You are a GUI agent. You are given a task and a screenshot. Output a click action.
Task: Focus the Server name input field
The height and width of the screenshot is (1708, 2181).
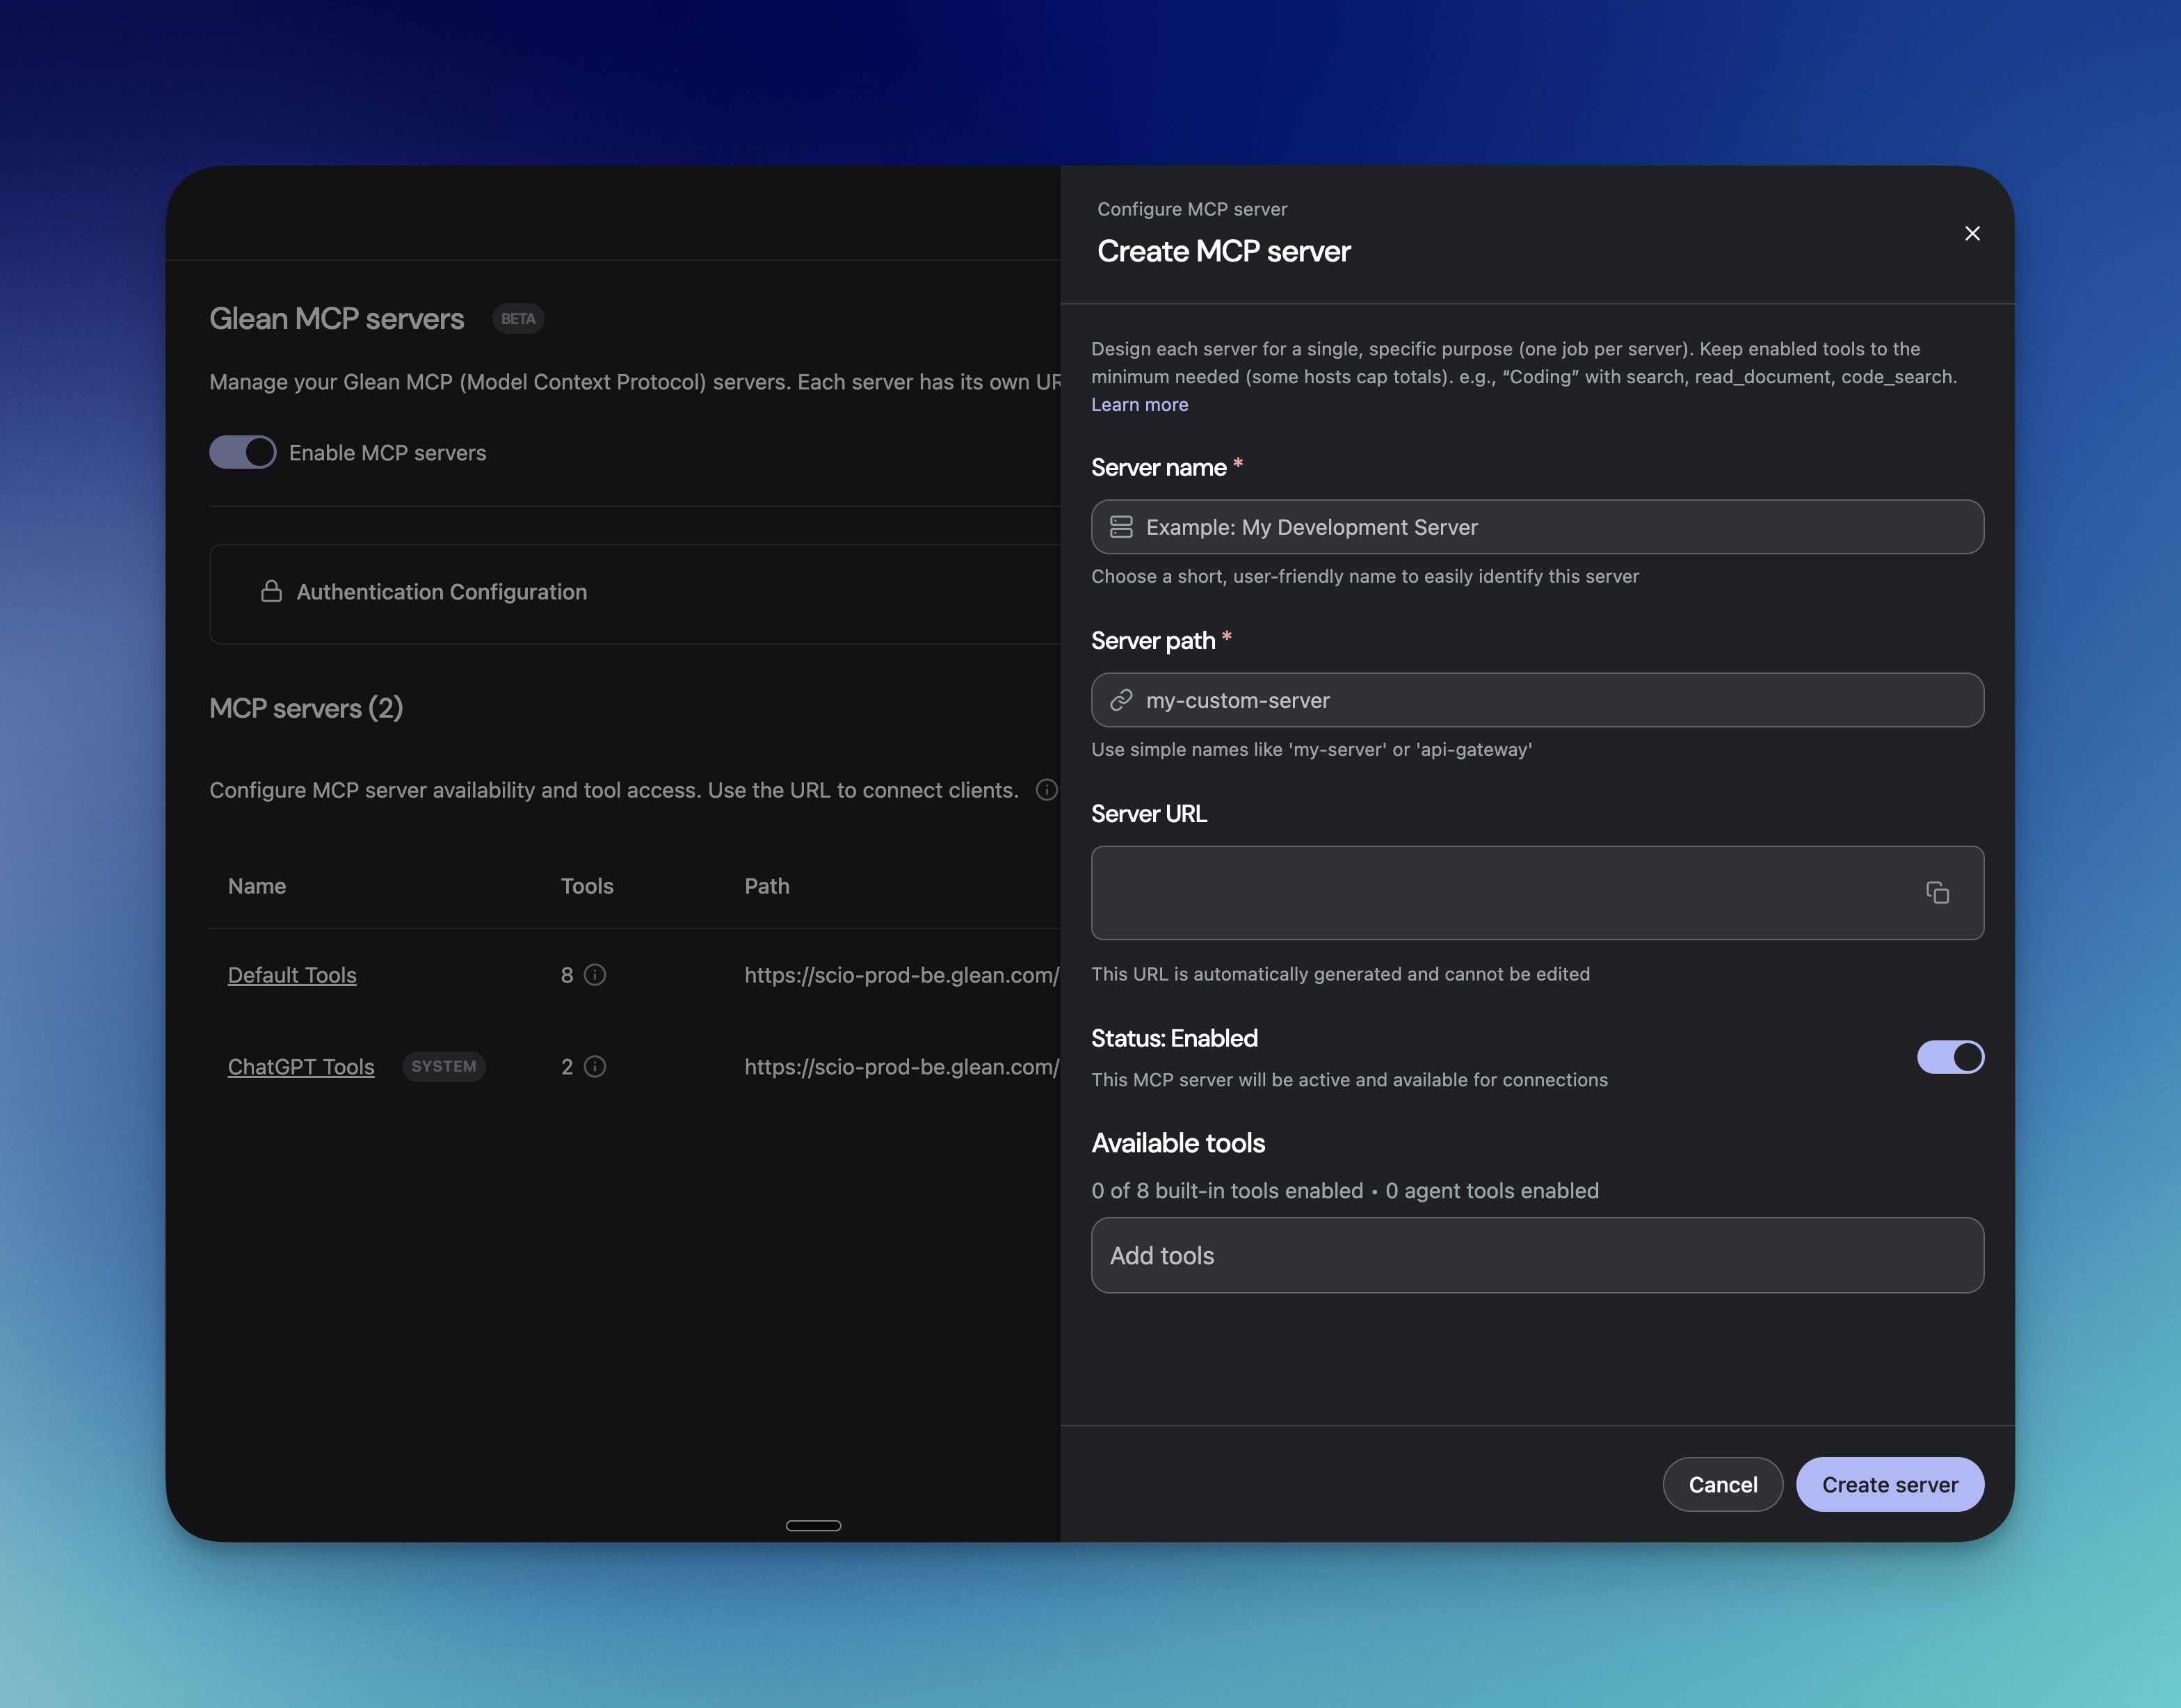[1550, 527]
